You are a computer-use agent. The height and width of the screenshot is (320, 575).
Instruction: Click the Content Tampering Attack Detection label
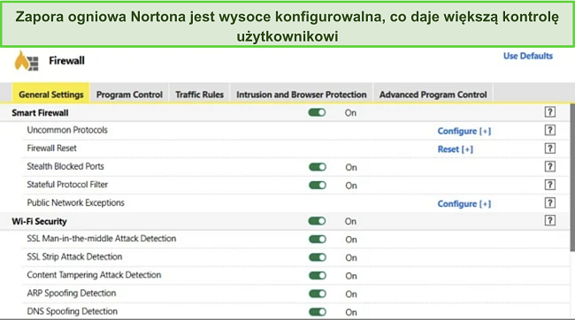pyautogui.click(x=94, y=275)
